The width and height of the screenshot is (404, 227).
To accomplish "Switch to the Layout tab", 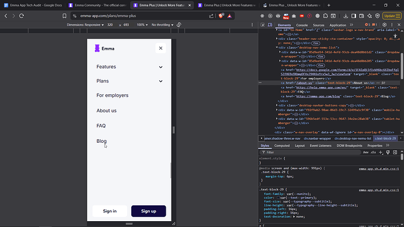I will coord(300,146).
